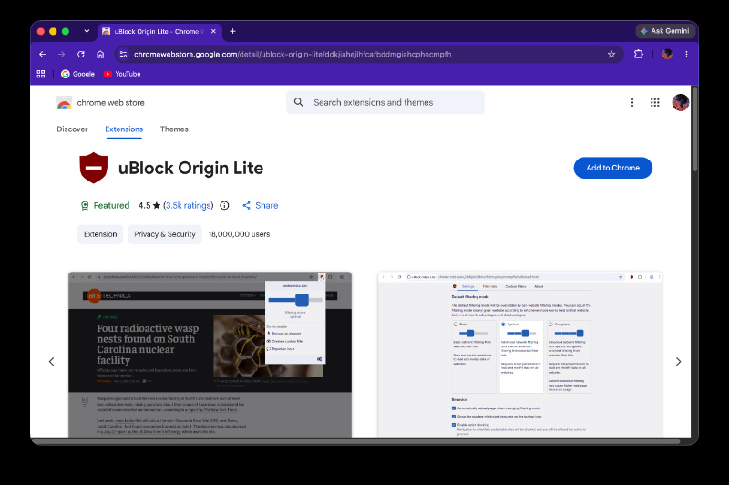Click the Ask Gemini button

[665, 31]
